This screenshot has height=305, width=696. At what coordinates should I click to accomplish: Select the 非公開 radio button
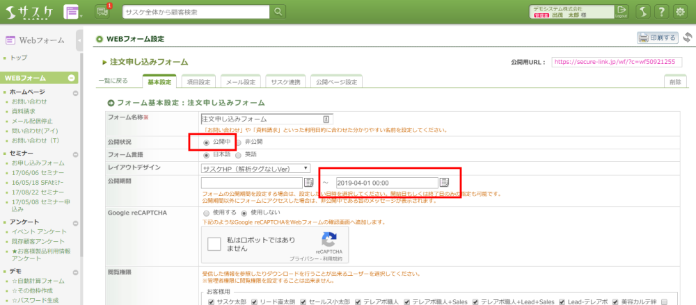tap(239, 142)
